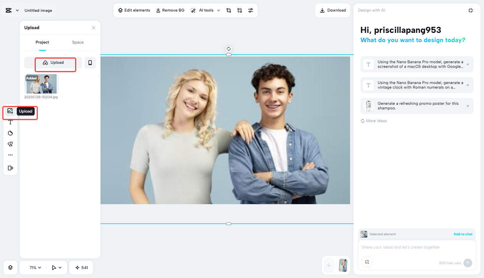This screenshot has height=278, width=484.
Task: Click the Upload button with the cloud icon
Action: (53, 63)
